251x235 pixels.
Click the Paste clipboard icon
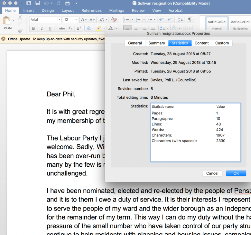click(6, 20)
